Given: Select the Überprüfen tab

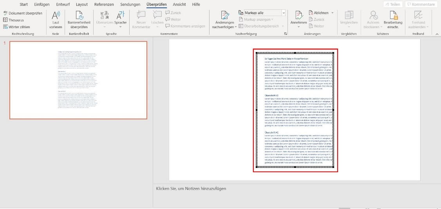Looking at the screenshot, I should coord(156,4).
